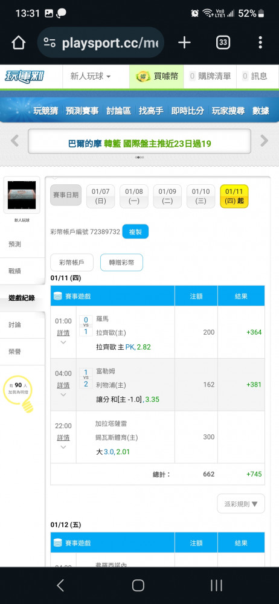The width and height of the screenshot is (279, 604).
Task: Expand 詳情 for the 22:00 加拉塔薩雷 match
Action: 63,437
